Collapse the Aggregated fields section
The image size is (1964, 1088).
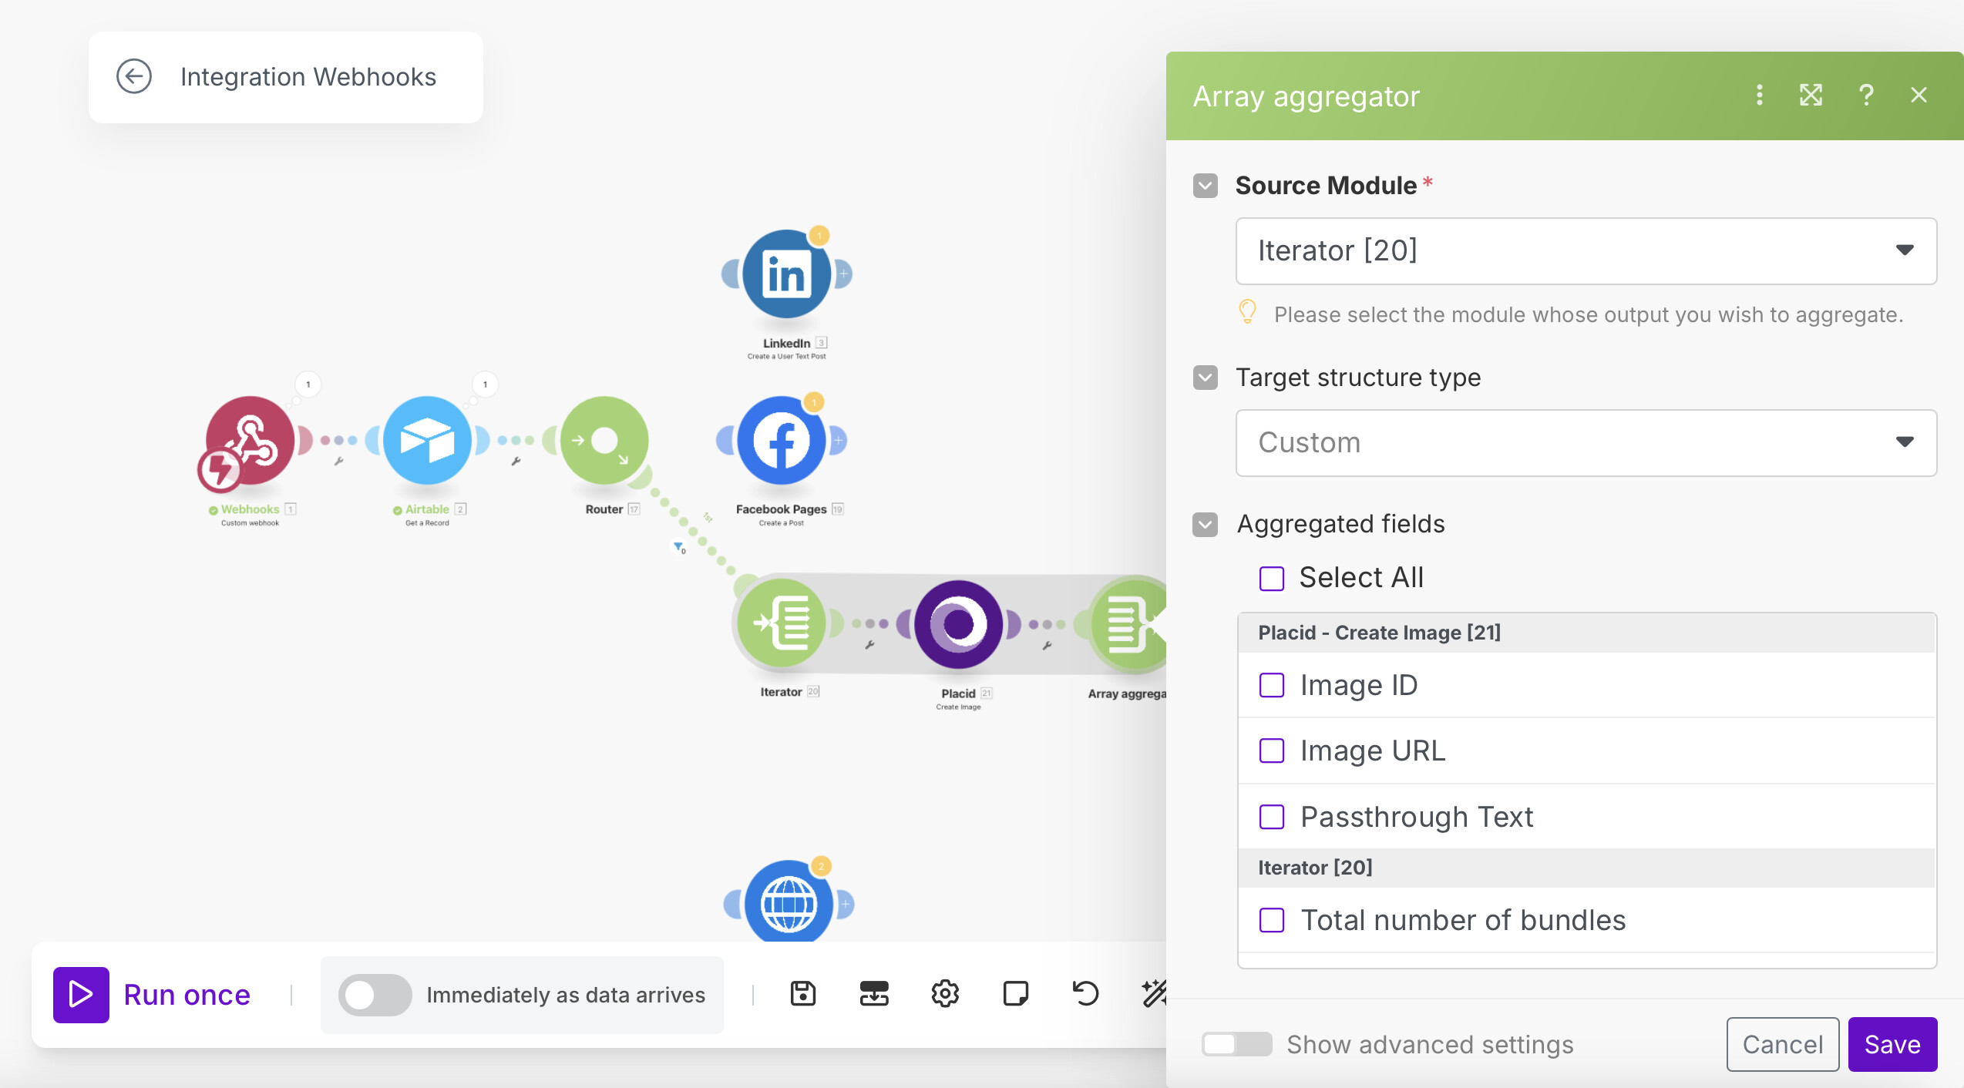(1206, 525)
